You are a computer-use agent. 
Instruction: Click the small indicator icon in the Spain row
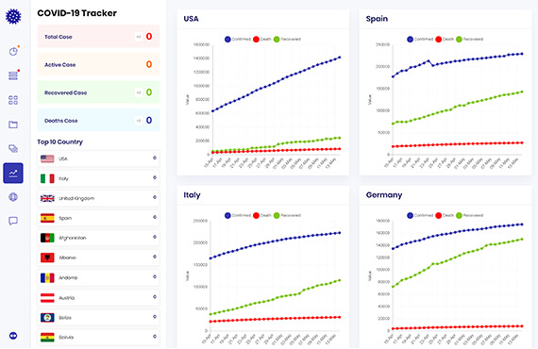pos(155,217)
